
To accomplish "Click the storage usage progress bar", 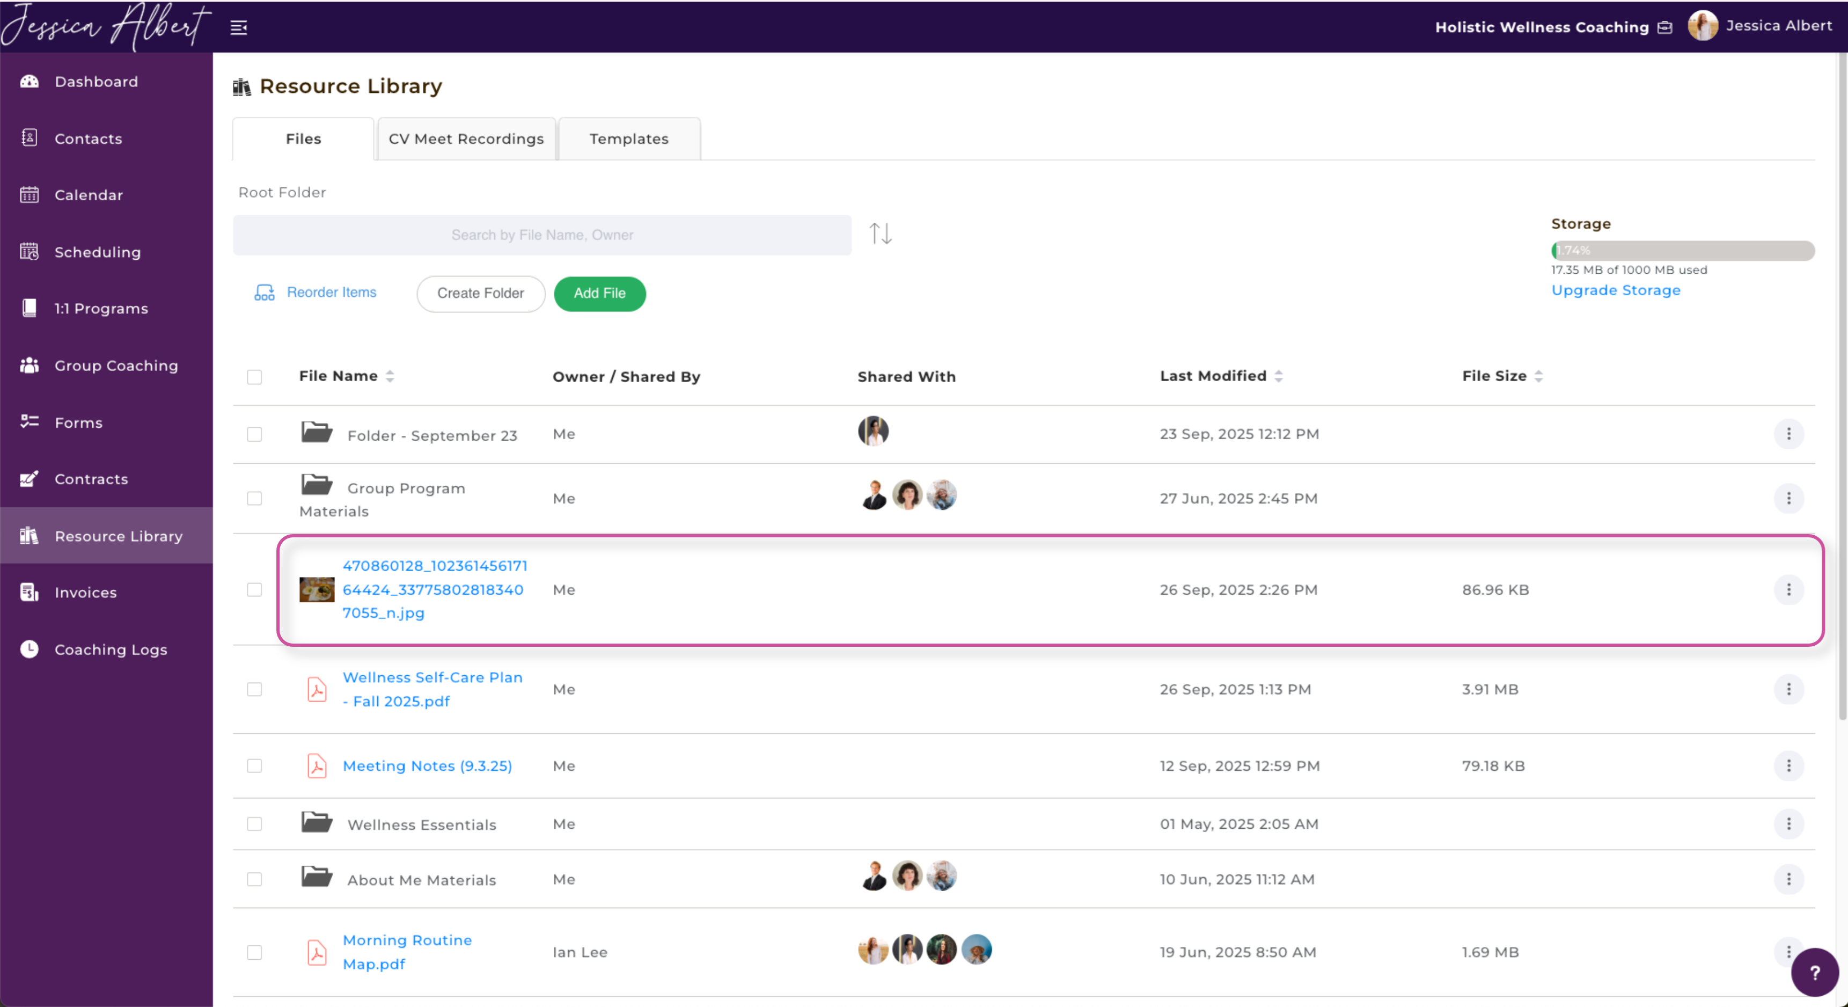I will pos(1682,251).
